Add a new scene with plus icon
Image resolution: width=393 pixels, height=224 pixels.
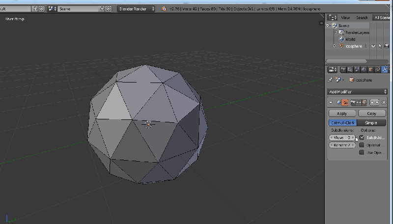pos(102,9)
